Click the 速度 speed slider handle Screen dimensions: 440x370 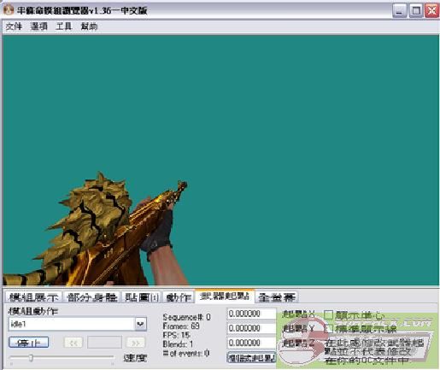(31, 358)
